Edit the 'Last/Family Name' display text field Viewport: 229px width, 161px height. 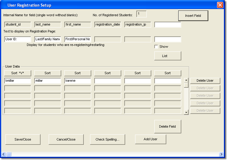48,39
